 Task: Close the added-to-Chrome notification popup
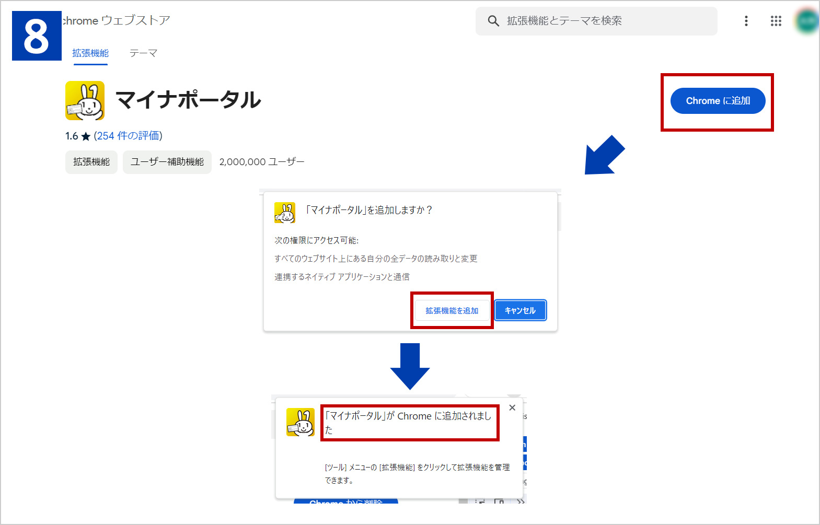point(512,407)
